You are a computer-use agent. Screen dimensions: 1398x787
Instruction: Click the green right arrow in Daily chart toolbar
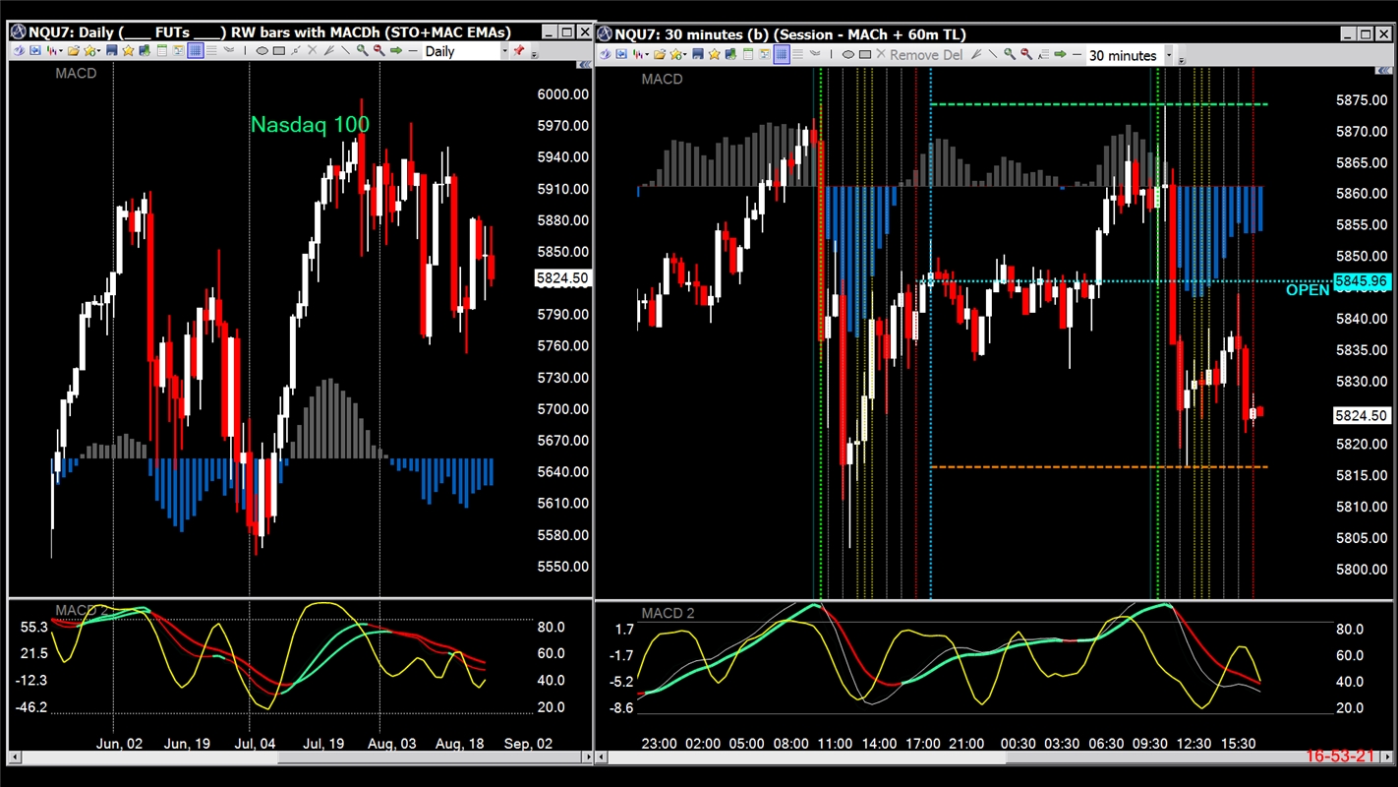tap(396, 51)
